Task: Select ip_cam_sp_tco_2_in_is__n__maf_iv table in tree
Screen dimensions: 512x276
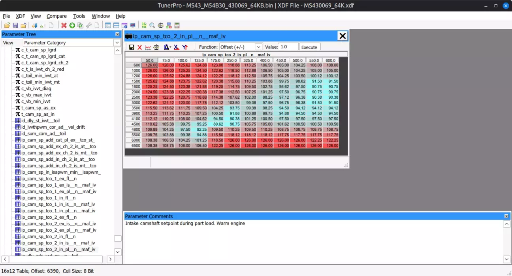Action: click(x=58, y=243)
